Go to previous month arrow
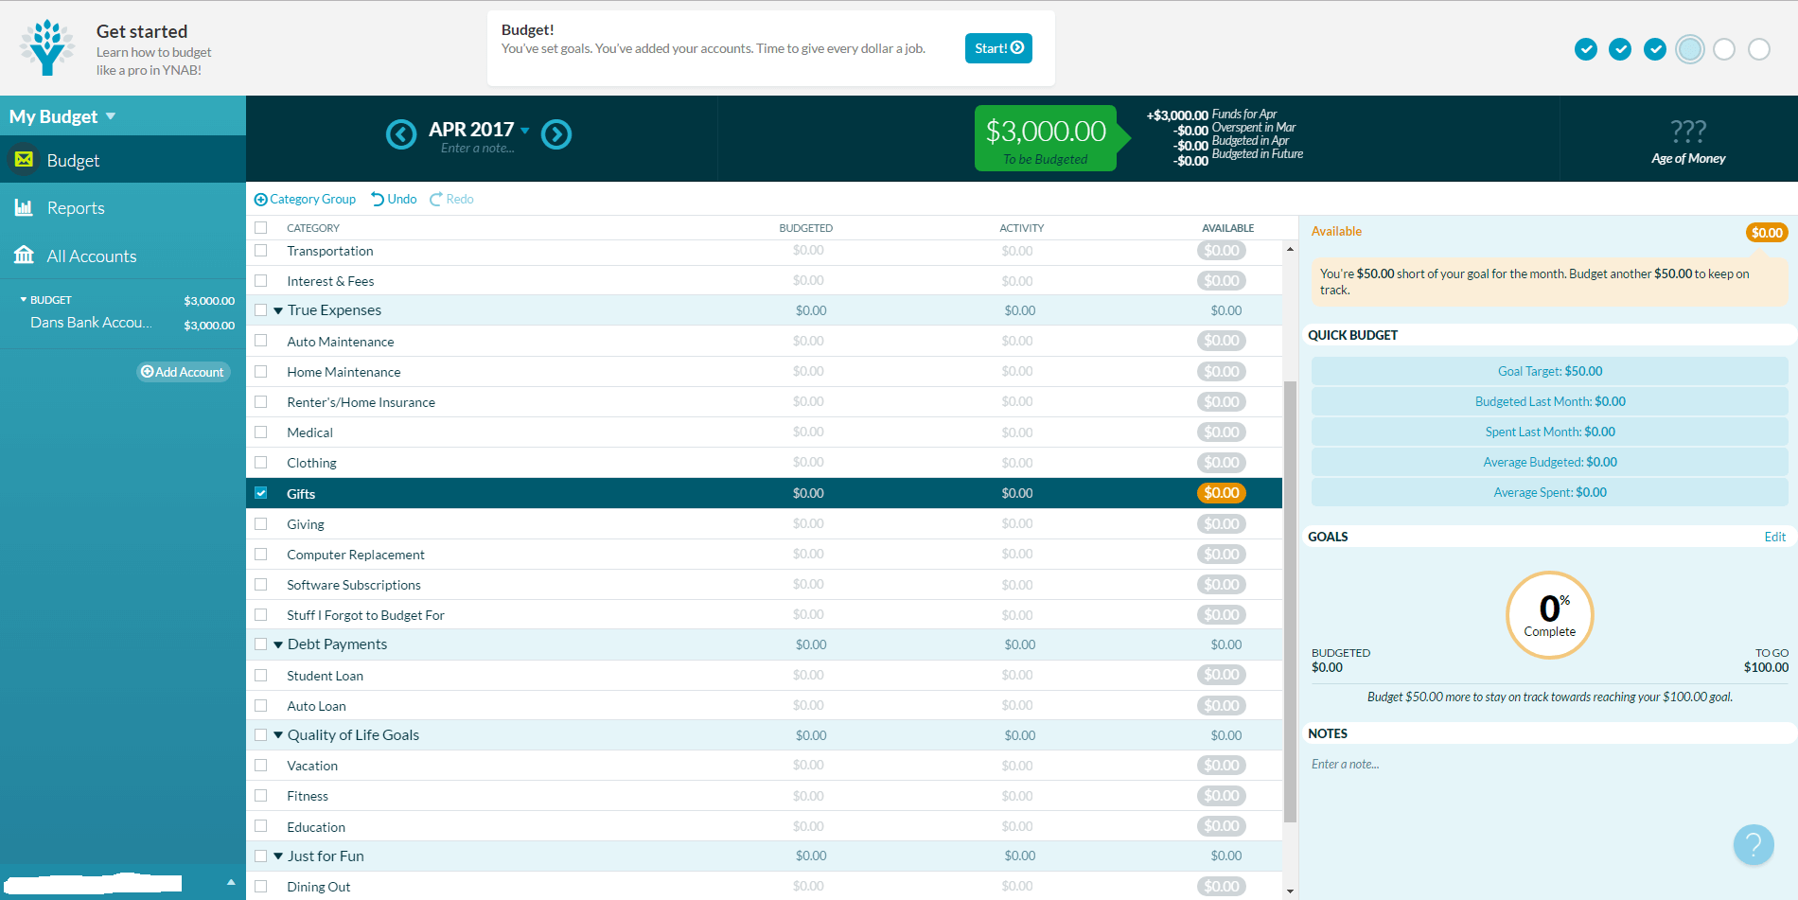Image resolution: width=1798 pixels, height=900 pixels. pos(401,134)
